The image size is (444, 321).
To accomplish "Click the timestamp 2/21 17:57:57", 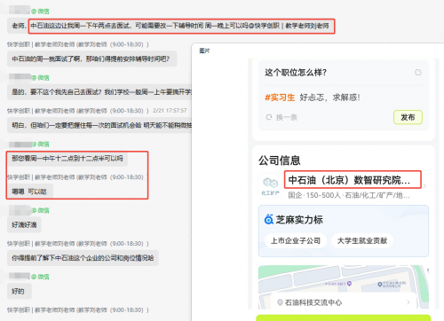I will coord(170,111).
